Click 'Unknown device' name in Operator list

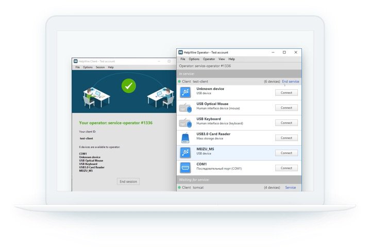[x=210, y=89]
